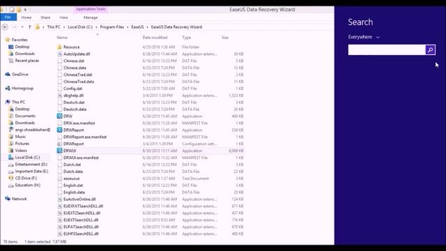Screen dimensions: 446x251
Task: Open Pictures folder in navigation pane
Action: tap(22, 144)
